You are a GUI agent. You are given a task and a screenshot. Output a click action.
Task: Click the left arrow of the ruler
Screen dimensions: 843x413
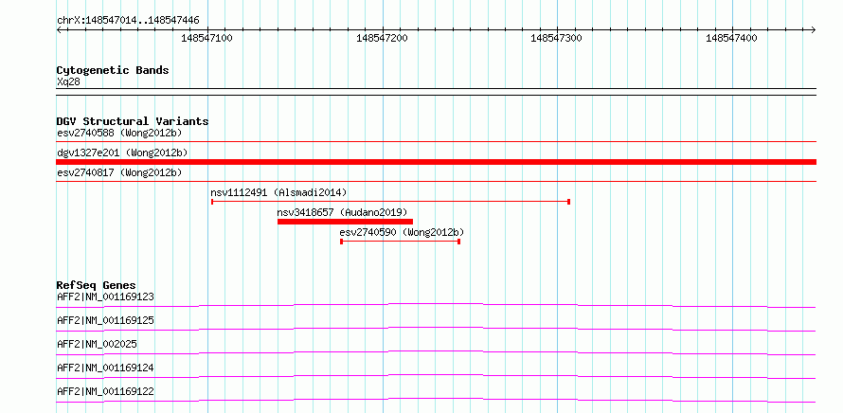60,29
